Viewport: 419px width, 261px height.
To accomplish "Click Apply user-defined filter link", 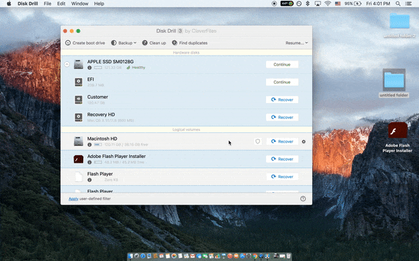I will coord(73,198).
